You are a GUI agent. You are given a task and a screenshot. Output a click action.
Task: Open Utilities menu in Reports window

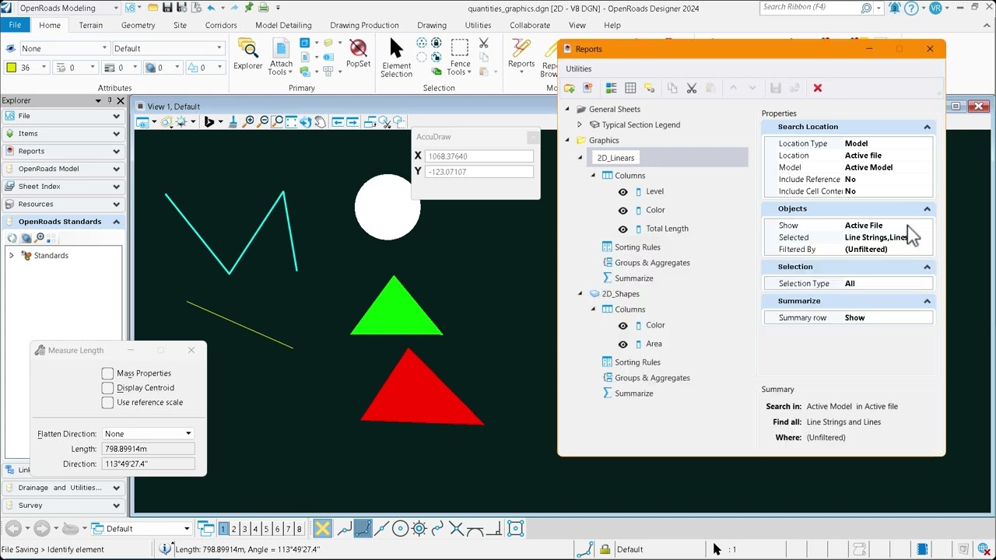(x=579, y=68)
